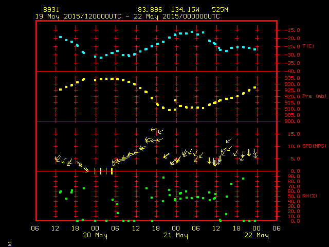
Task: Select the 21 May date label
Action: (176, 235)
